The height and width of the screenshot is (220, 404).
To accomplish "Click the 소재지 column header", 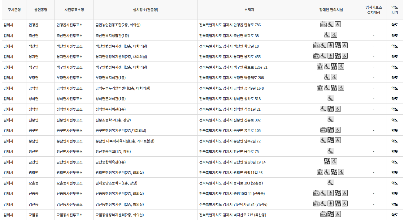I will tap(249, 10).
